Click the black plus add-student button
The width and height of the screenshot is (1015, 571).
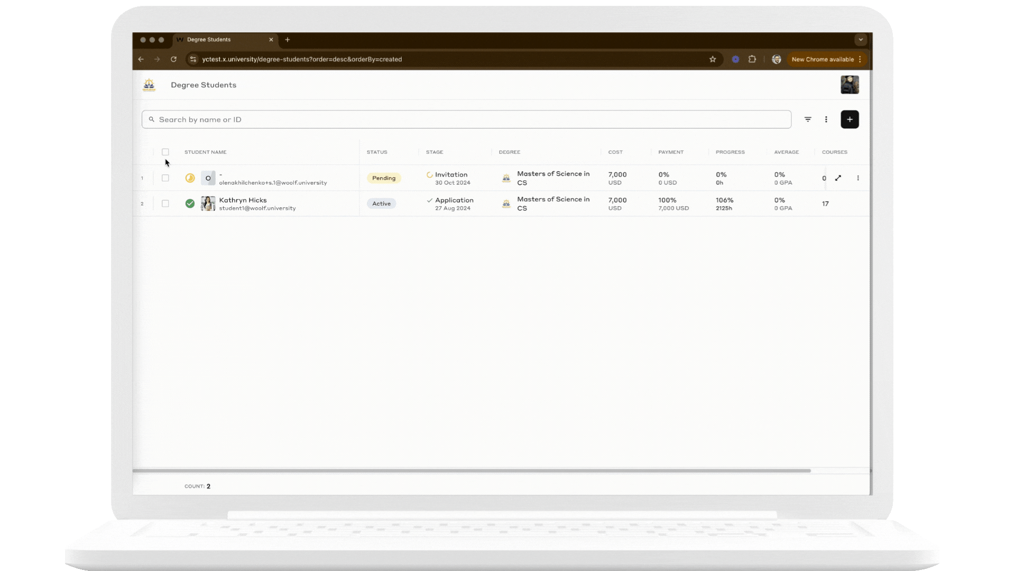[x=850, y=119]
